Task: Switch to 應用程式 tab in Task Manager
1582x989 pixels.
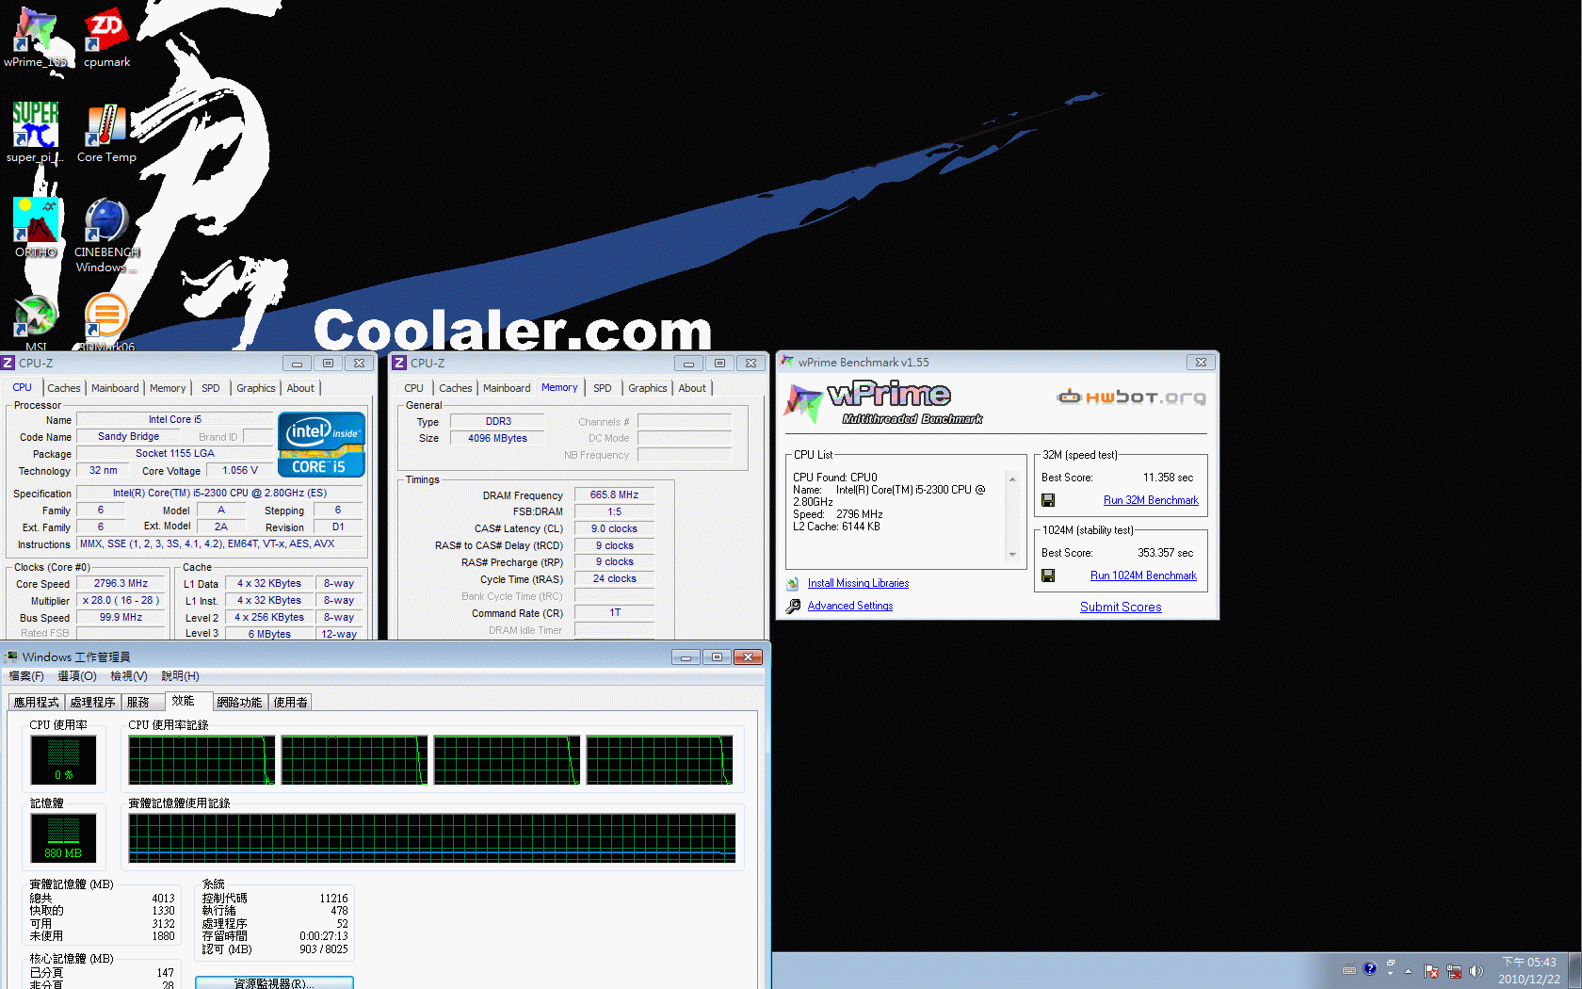Action: [36, 703]
